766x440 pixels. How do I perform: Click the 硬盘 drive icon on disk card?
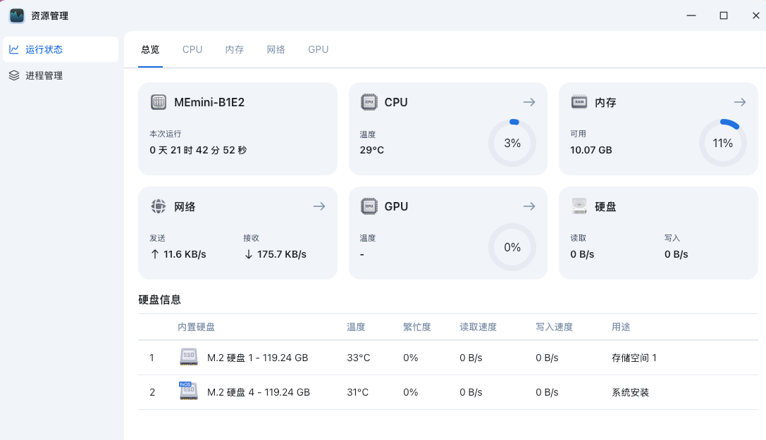click(579, 206)
